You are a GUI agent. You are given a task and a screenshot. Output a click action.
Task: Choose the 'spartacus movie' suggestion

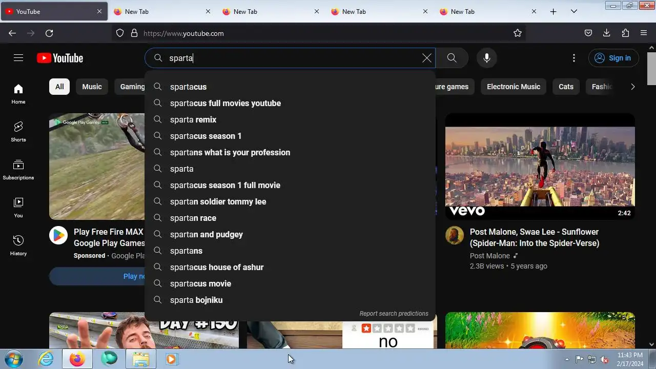pyautogui.click(x=290, y=283)
